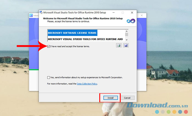The image size is (192, 116).
Task: Minimize the Office Runtime 2010 Setup window
Action: point(114,12)
